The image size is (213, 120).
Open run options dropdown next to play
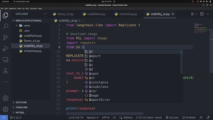tap(196, 14)
